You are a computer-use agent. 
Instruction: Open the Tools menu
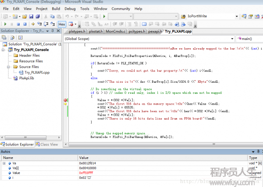85,9
